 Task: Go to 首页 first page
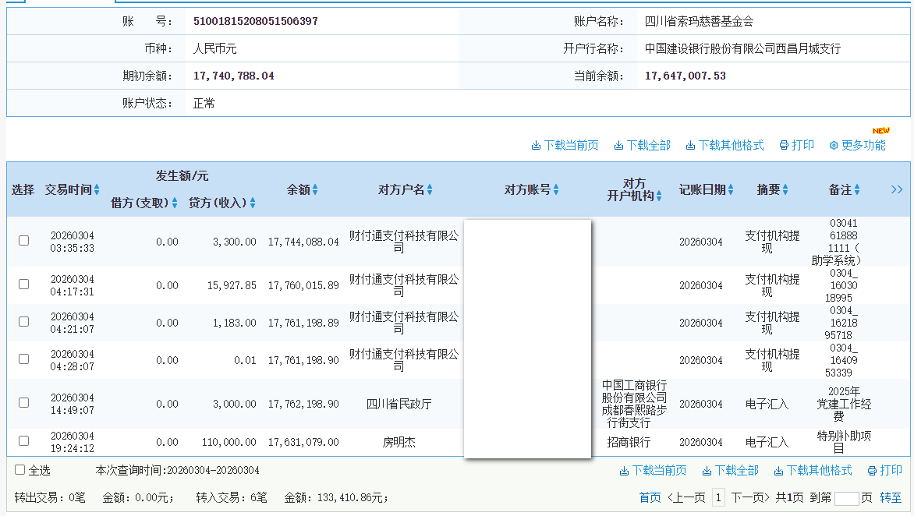point(650,497)
